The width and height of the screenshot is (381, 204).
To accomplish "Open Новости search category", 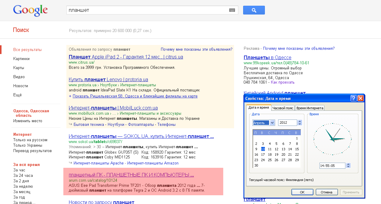I will tap(21, 86).
